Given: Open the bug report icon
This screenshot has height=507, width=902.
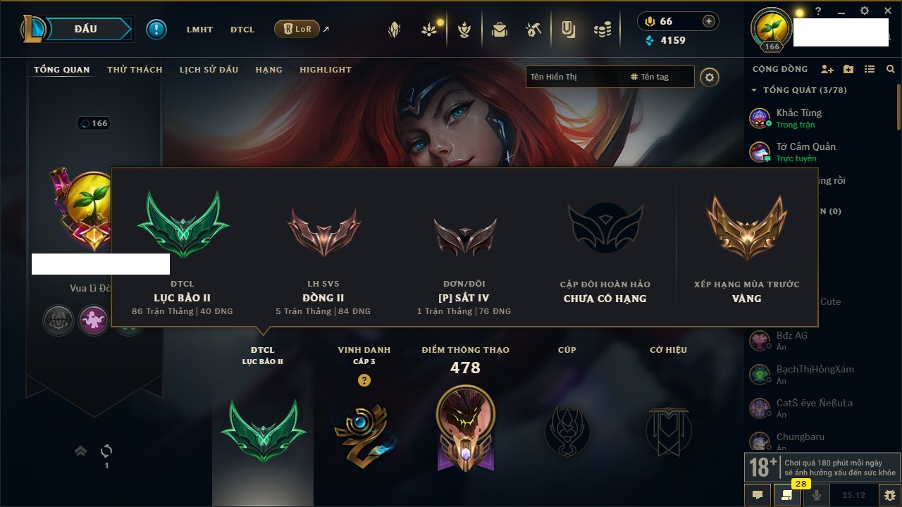Looking at the screenshot, I should [x=889, y=495].
